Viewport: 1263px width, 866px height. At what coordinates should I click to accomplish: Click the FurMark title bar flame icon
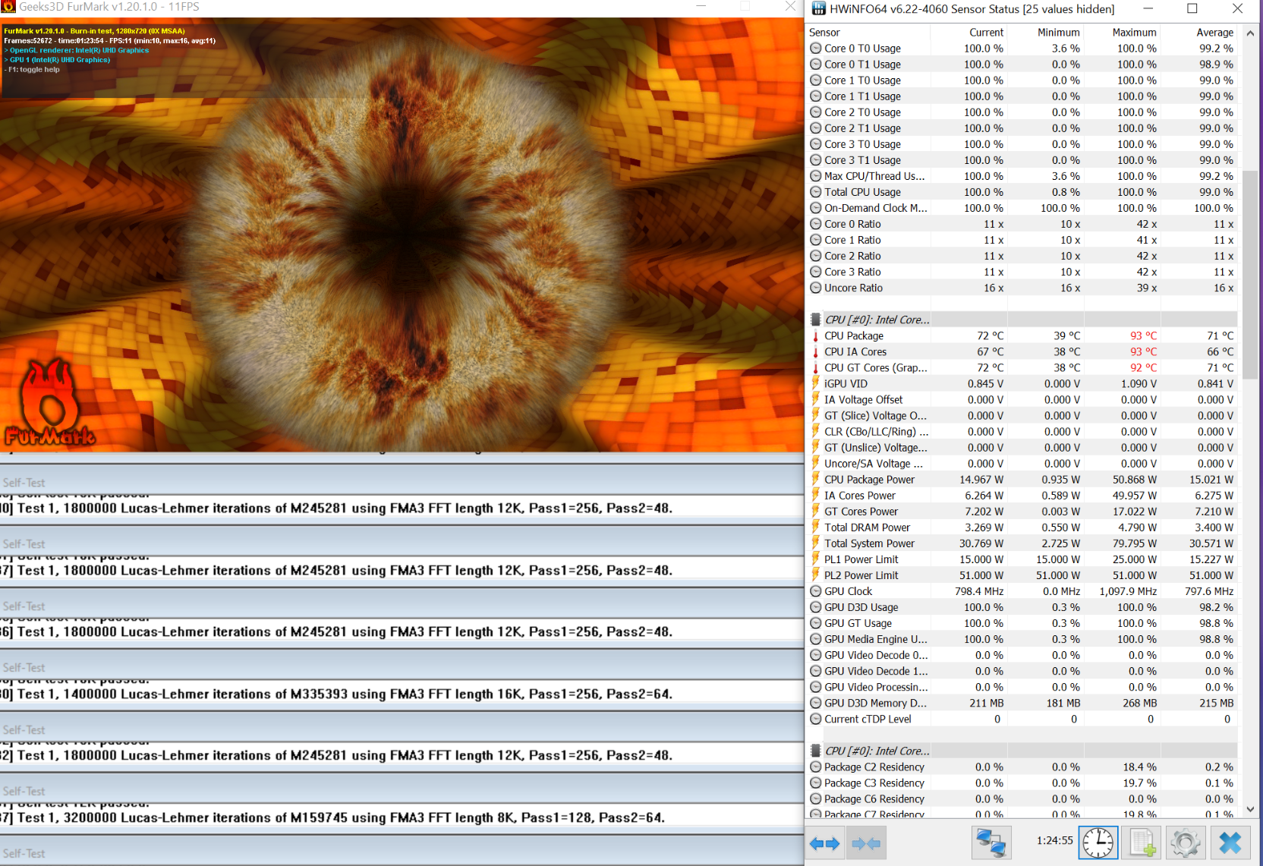[x=8, y=6]
